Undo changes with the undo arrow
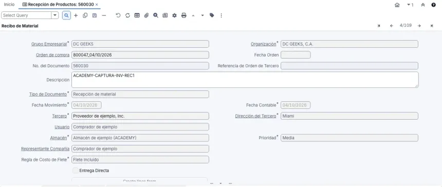 [118, 15]
